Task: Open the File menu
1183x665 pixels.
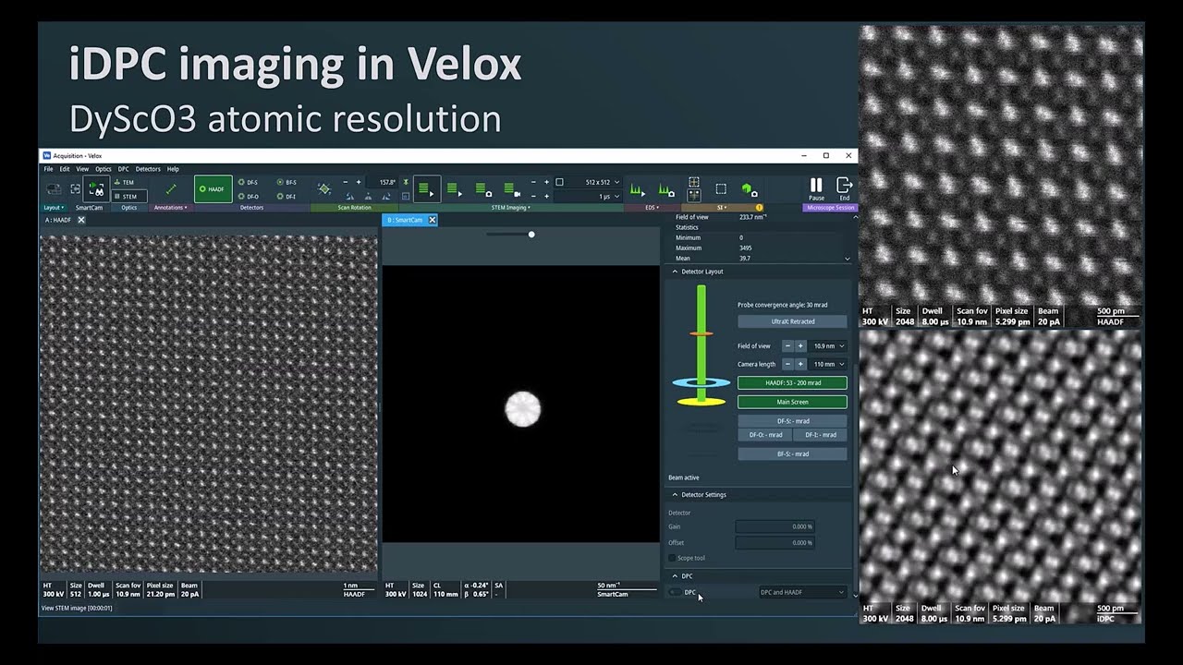Action: (x=49, y=169)
